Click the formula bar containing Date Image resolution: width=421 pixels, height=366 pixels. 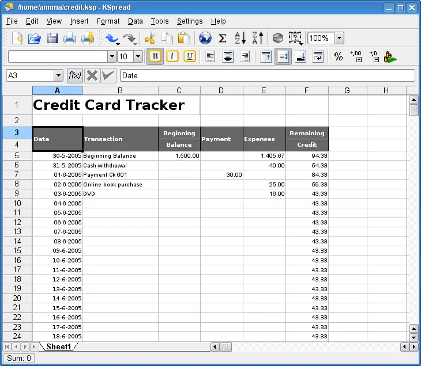(x=268, y=75)
